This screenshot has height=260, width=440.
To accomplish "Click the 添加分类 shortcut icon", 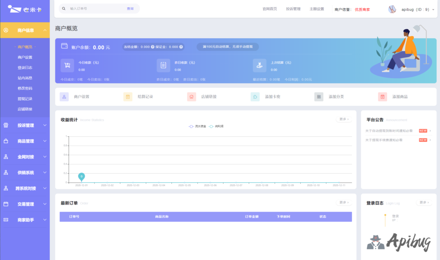I will tap(319, 97).
